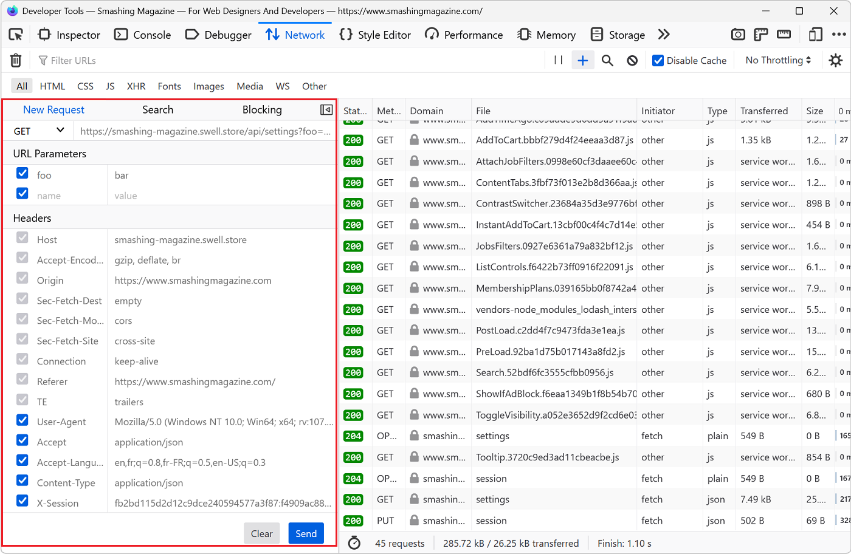Send the new request
The height and width of the screenshot is (554, 851).
(306, 533)
